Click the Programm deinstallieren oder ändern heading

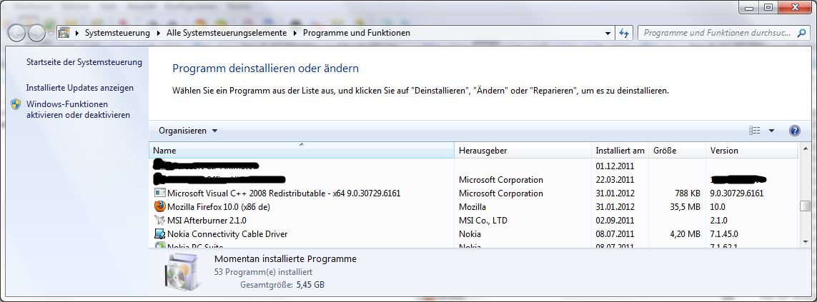pos(266,69)
